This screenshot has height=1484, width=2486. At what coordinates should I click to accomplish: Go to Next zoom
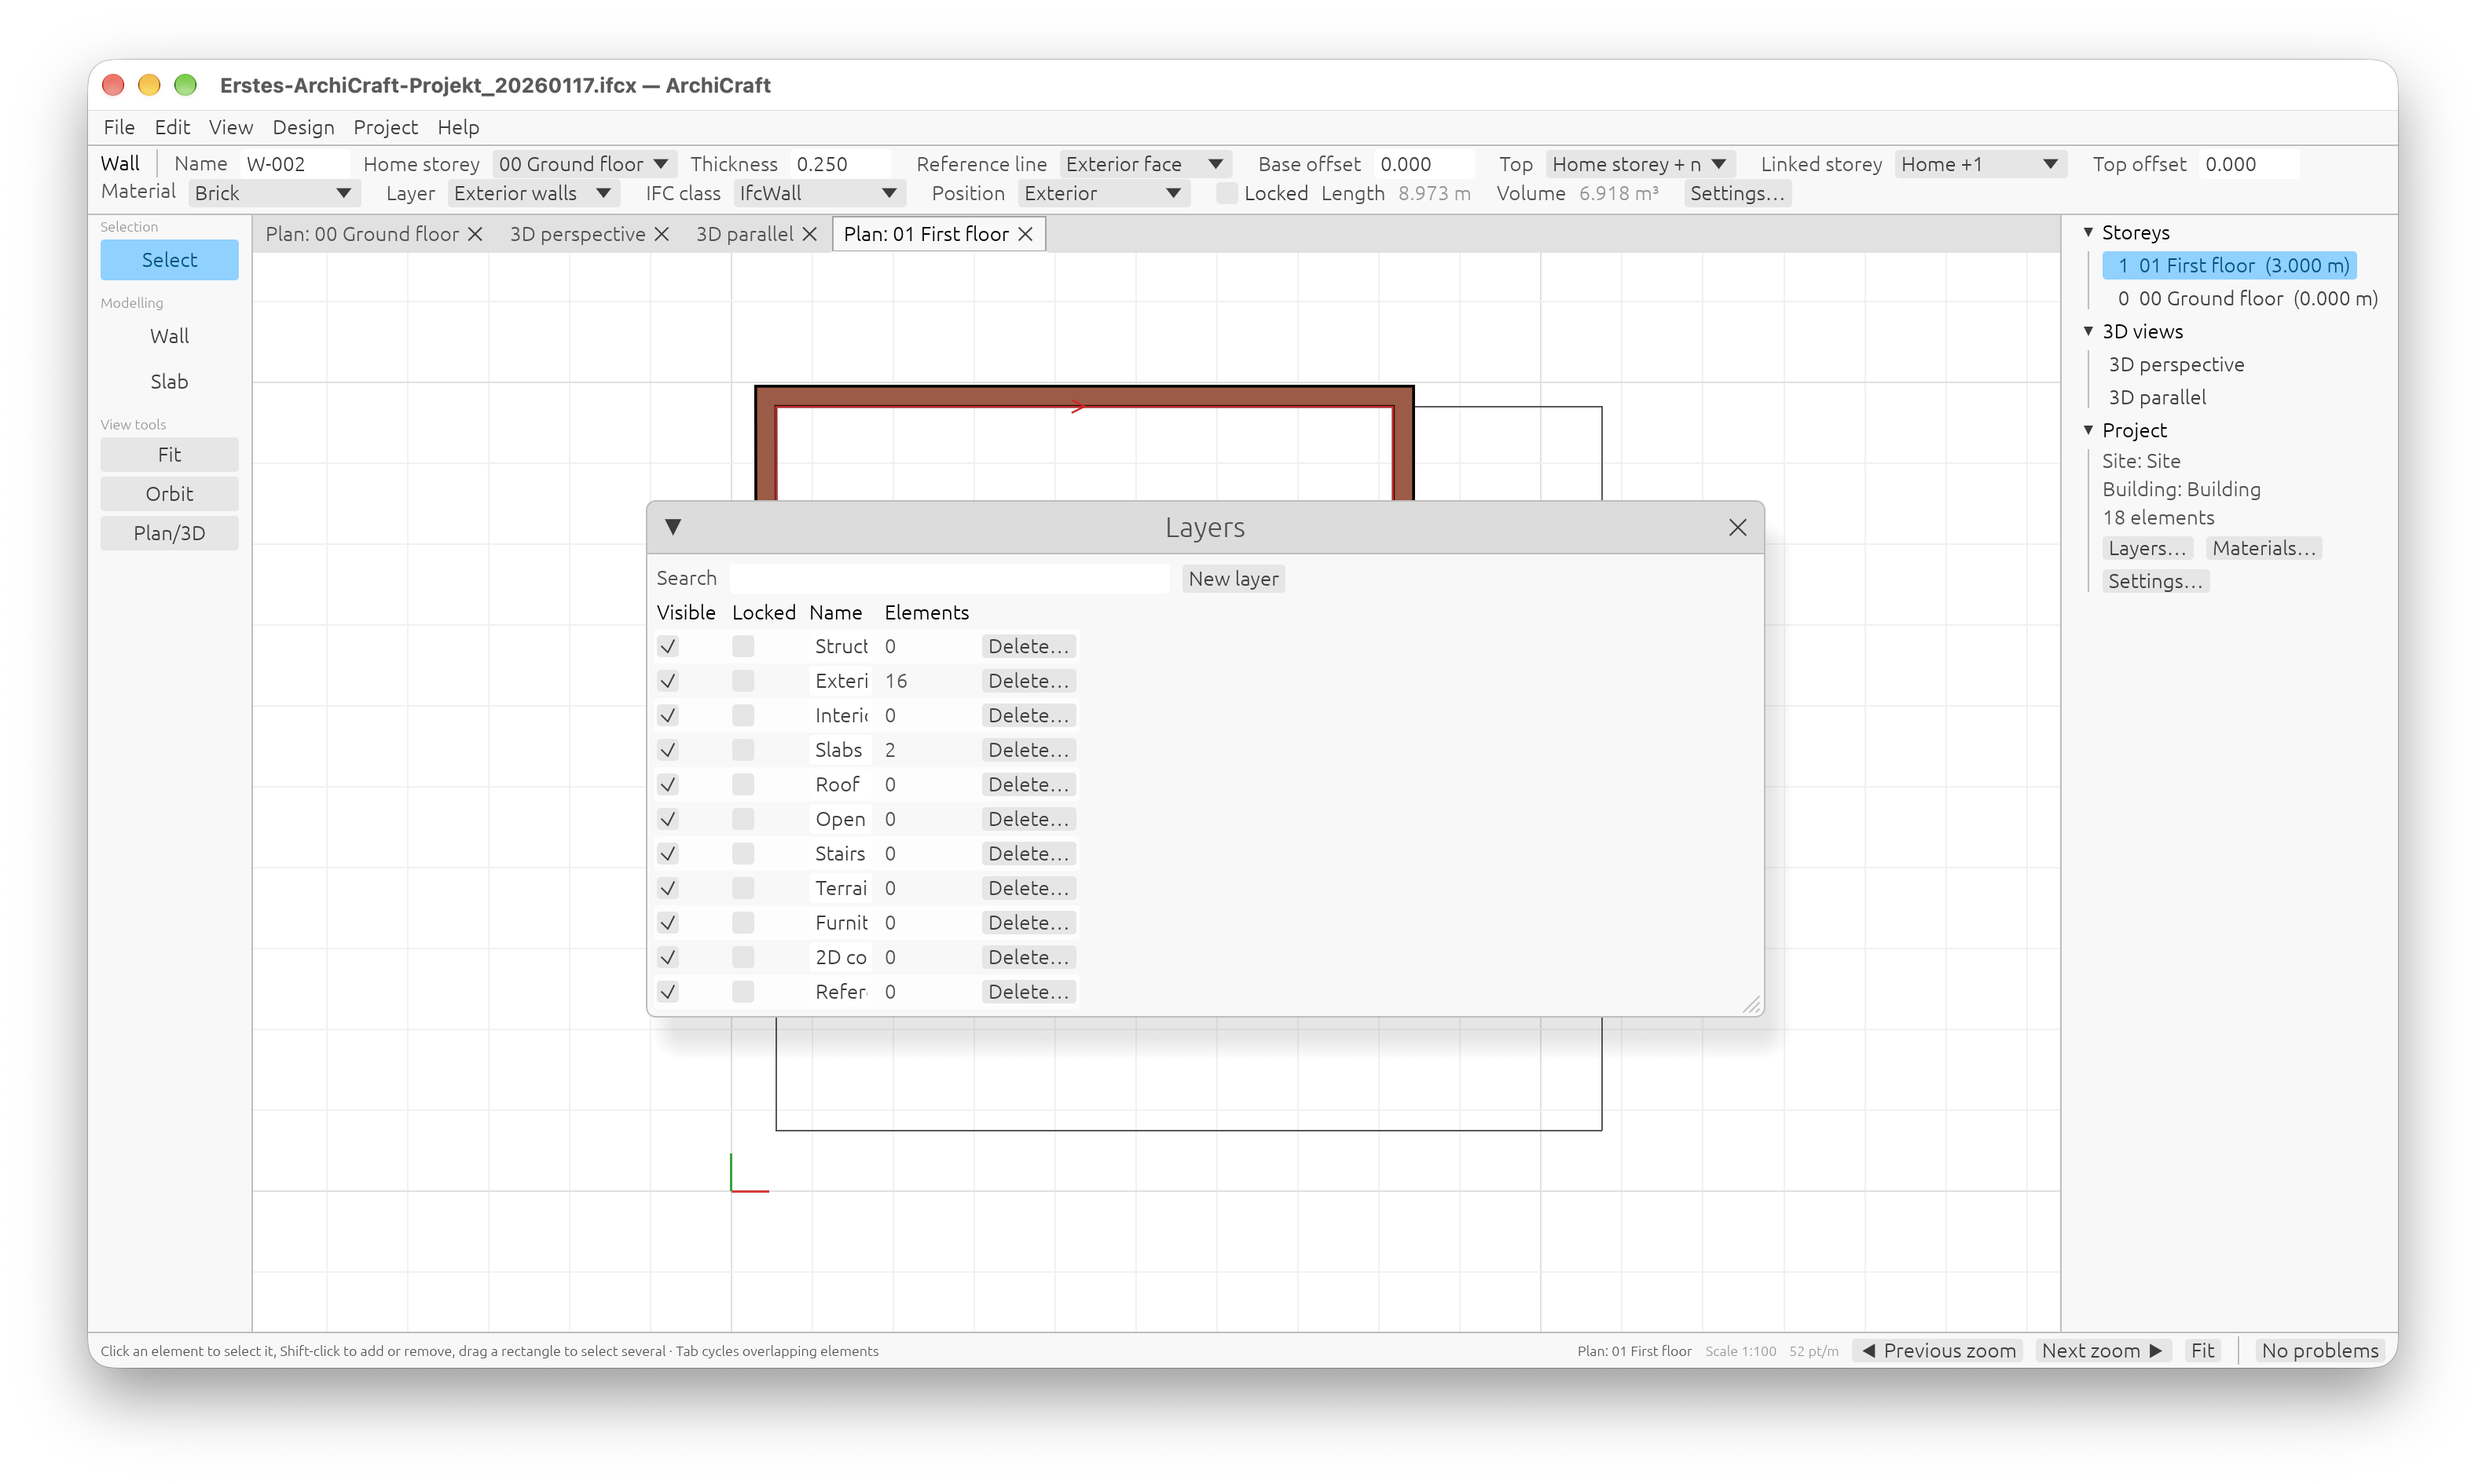click(x=2103, y=1350)
